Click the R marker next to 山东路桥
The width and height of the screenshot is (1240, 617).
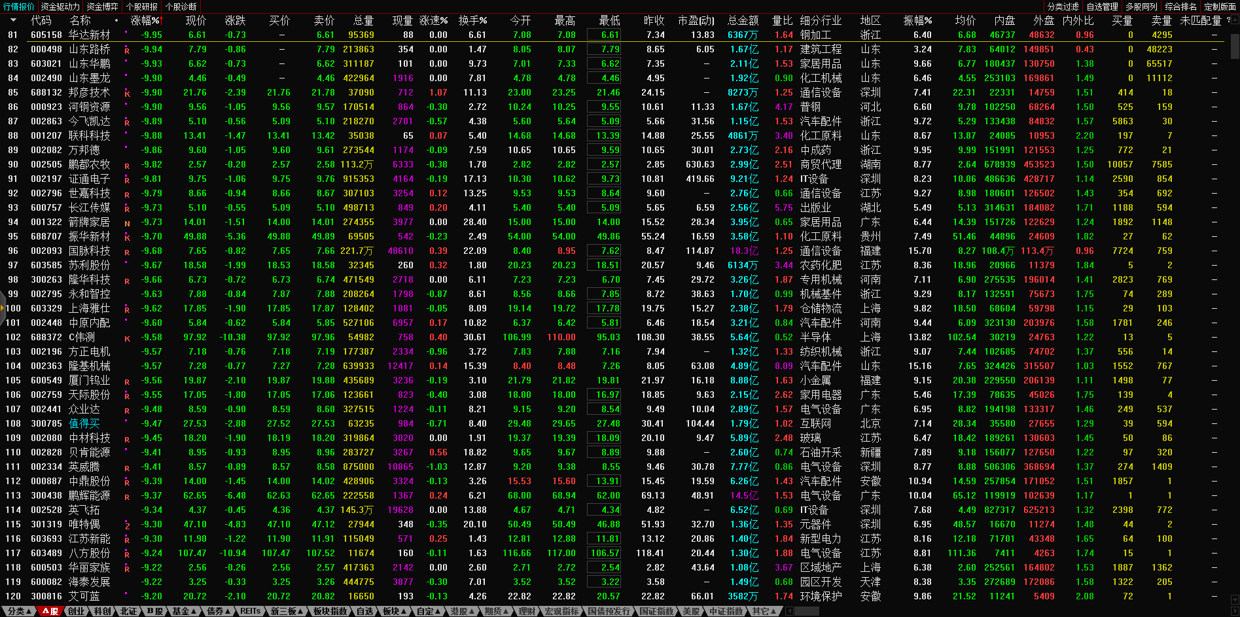[127, 50]
